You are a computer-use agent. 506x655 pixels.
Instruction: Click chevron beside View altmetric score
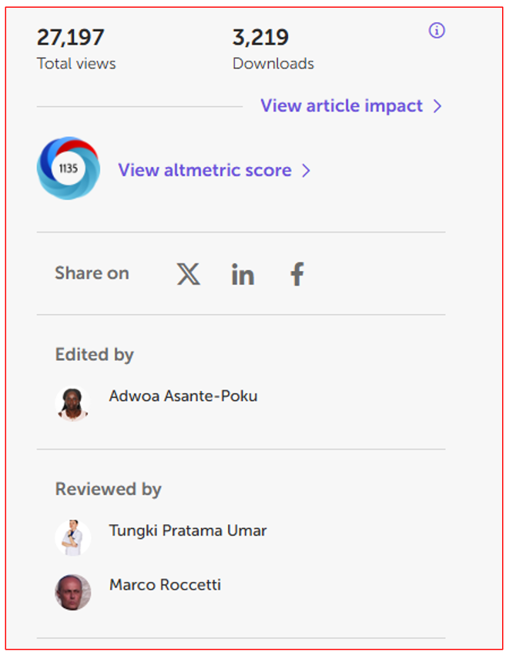(306, 170)
